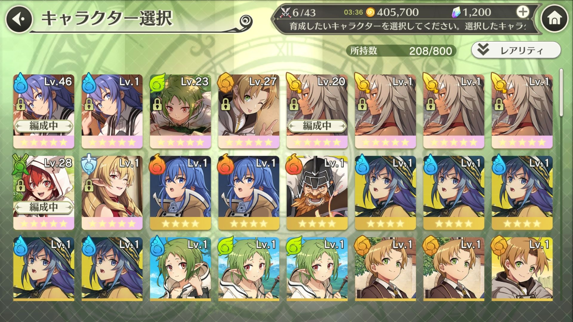Click the gold coin currency icon

(370, 12)
